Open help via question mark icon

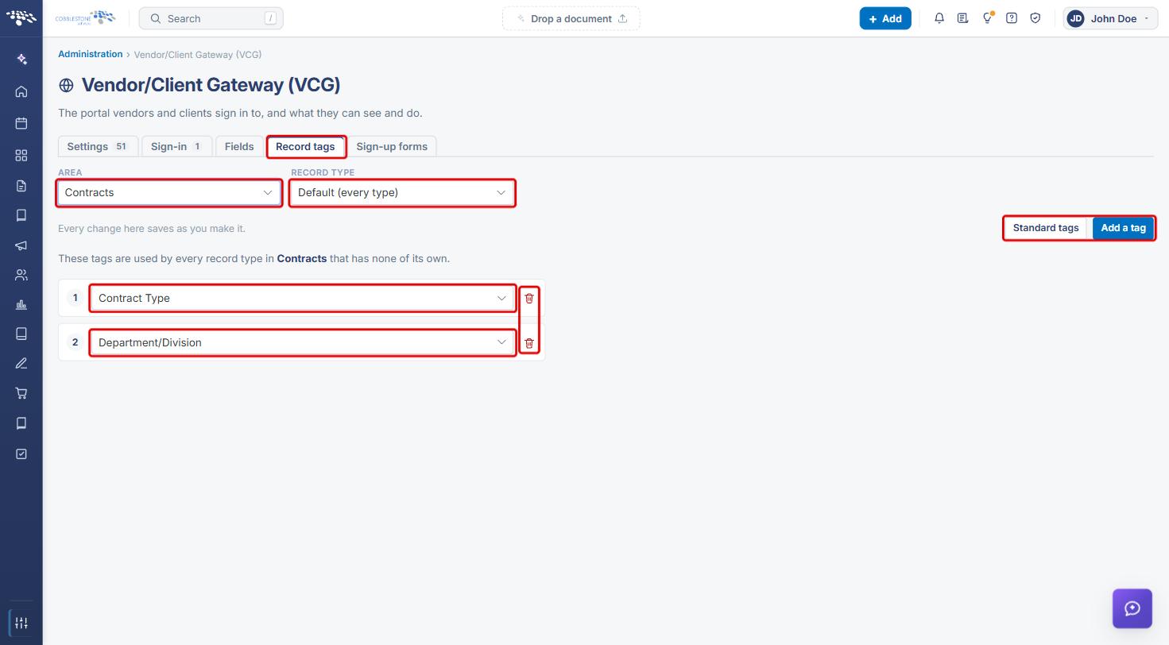(1012, 18)
